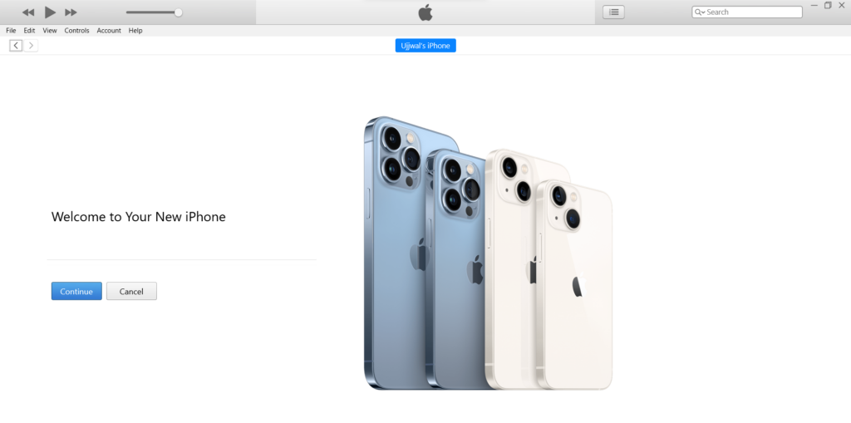Adjust the volume slider knob
The width and height of the screenshot is (851, 423).
click(x=178, y=12)
